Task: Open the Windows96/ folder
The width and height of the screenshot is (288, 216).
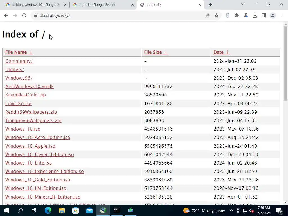Action: point(19,78)
